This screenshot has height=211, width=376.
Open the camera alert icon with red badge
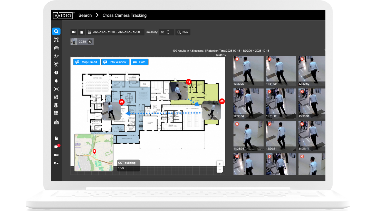(56, 147)
